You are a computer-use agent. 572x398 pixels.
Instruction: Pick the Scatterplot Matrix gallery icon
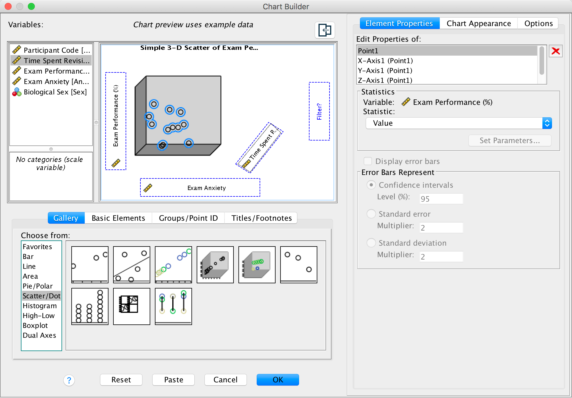[131, 306]
